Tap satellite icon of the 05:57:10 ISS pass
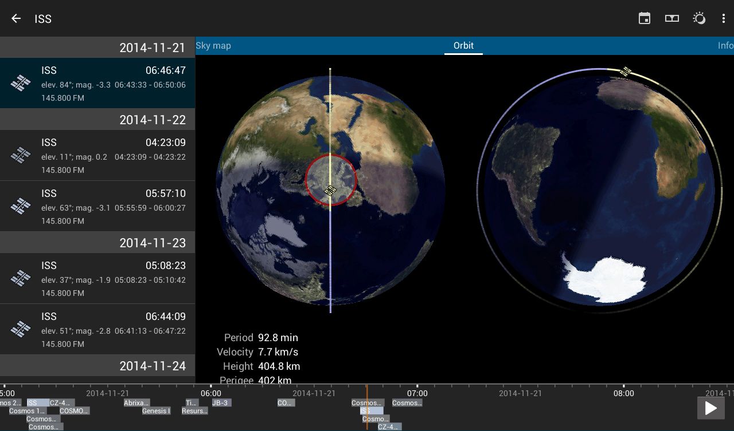 click(21, 206)
